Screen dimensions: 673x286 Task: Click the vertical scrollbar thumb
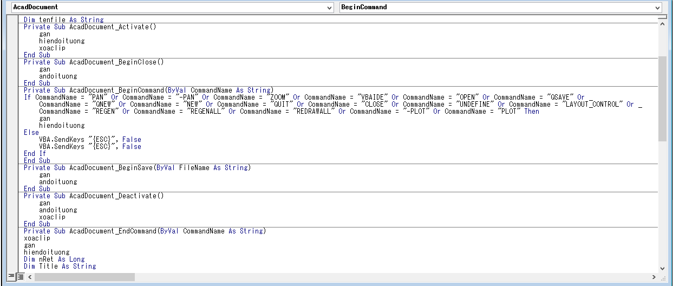pos(662,97)
